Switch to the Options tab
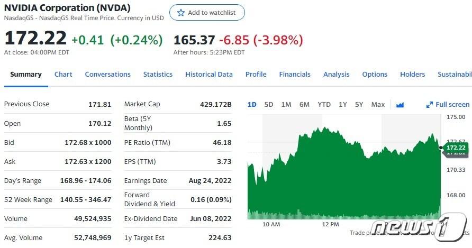 coord(375,75)
